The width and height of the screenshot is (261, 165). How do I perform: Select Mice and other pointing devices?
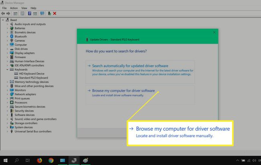34,86
